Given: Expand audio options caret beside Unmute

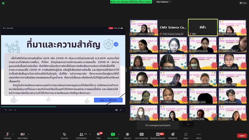Looking at the screenshot, I should [12, 134].
